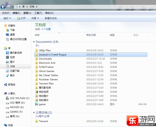Select 网络 in the sidebar
156x127 pixels.
[x=8, y=125]
